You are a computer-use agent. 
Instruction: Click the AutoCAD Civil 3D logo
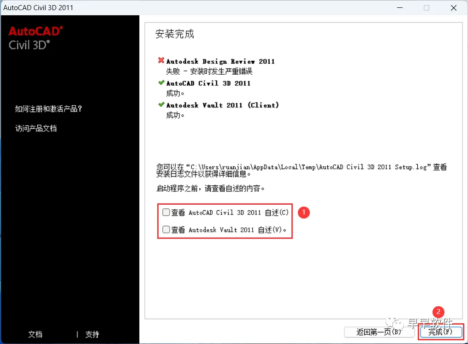36,38
